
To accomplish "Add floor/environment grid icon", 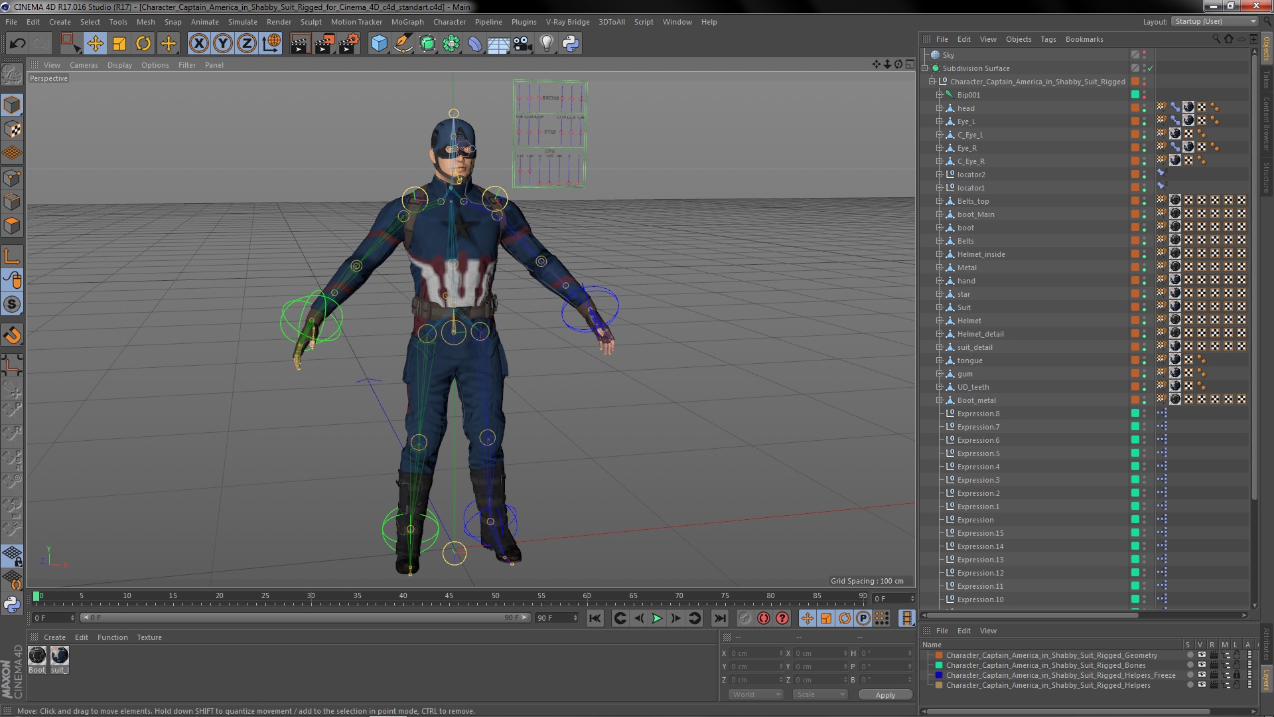I will (498, 44).
